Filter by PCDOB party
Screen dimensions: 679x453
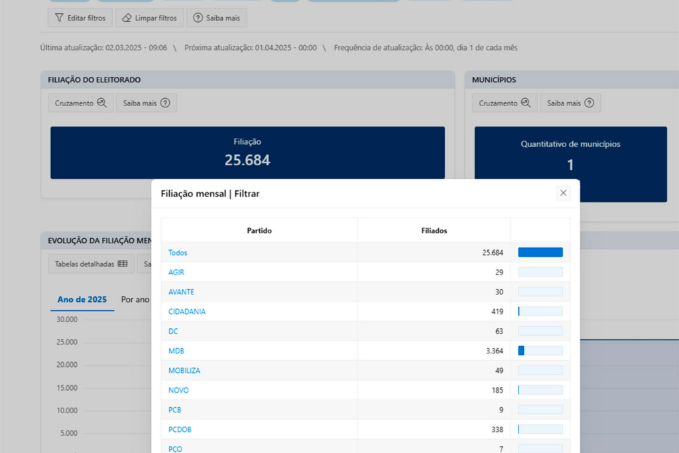[180, 430]
